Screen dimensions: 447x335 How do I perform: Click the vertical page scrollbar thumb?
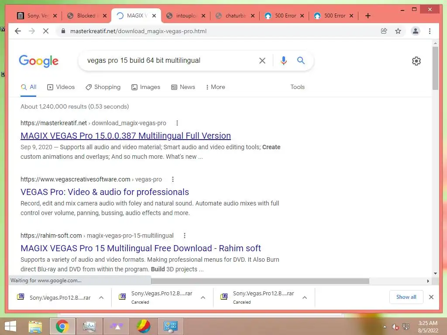coord(435,68)
